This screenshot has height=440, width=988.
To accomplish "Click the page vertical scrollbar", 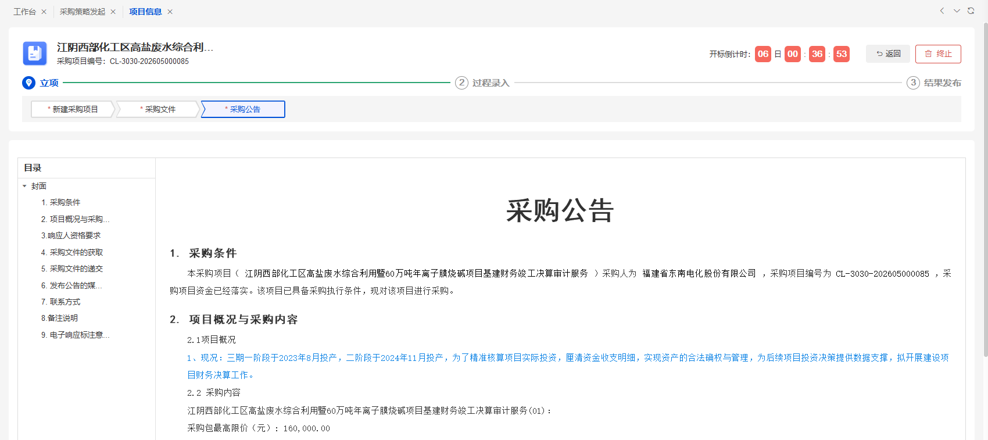I will click(985, 189).
